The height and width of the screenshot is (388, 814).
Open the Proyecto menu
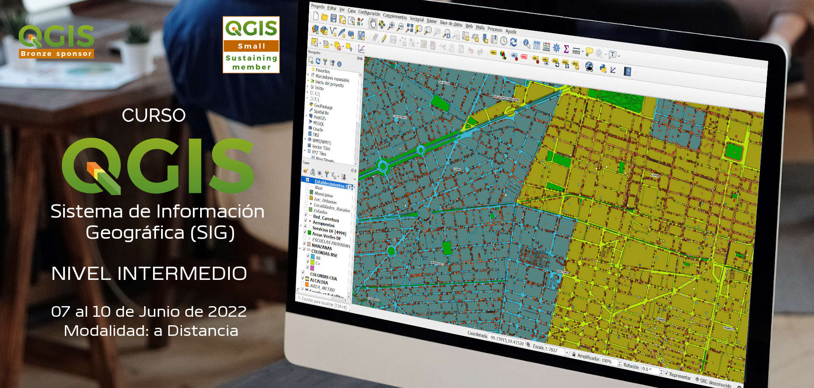point(318,6)
